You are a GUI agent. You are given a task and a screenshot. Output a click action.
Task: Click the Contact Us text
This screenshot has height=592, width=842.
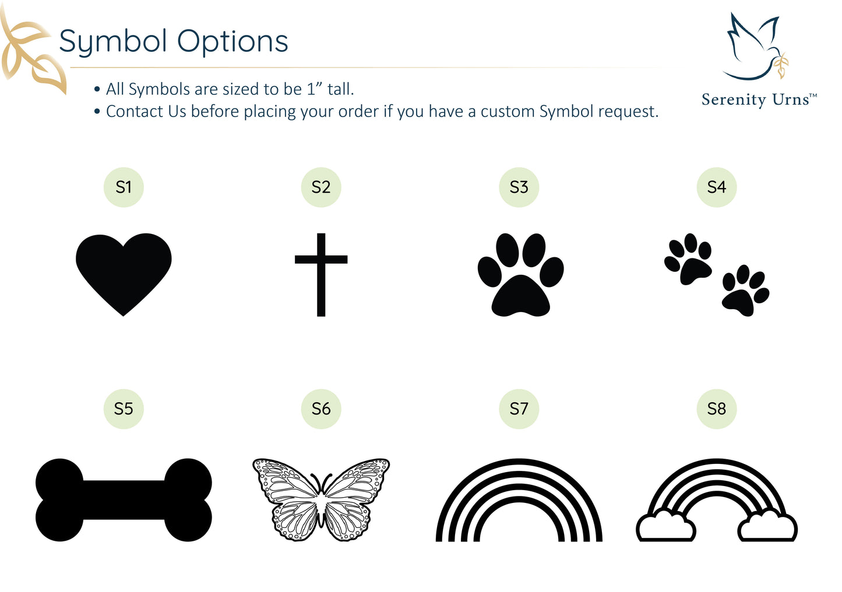tap(145, 112)
